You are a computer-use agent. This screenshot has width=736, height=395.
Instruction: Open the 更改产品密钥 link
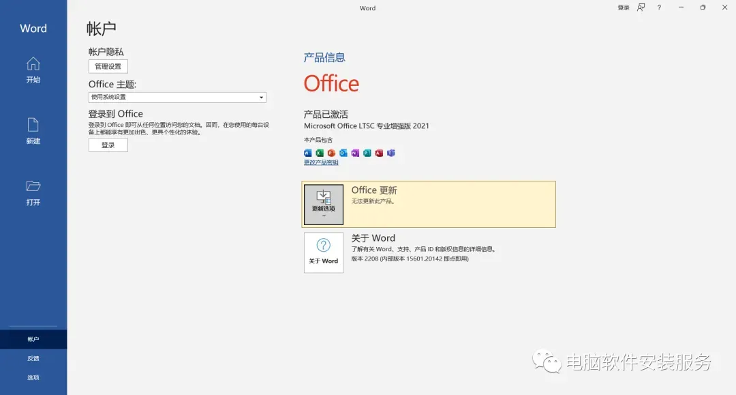[321, 162]
